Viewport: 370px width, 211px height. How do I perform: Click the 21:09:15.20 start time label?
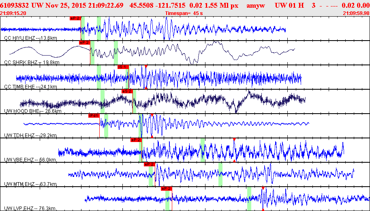point(13,13)
